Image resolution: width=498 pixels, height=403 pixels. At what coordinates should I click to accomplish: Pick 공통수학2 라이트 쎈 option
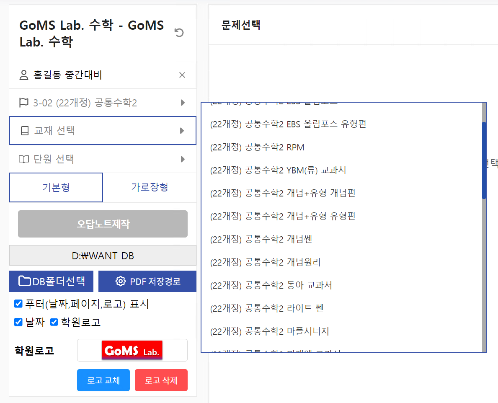342,308
